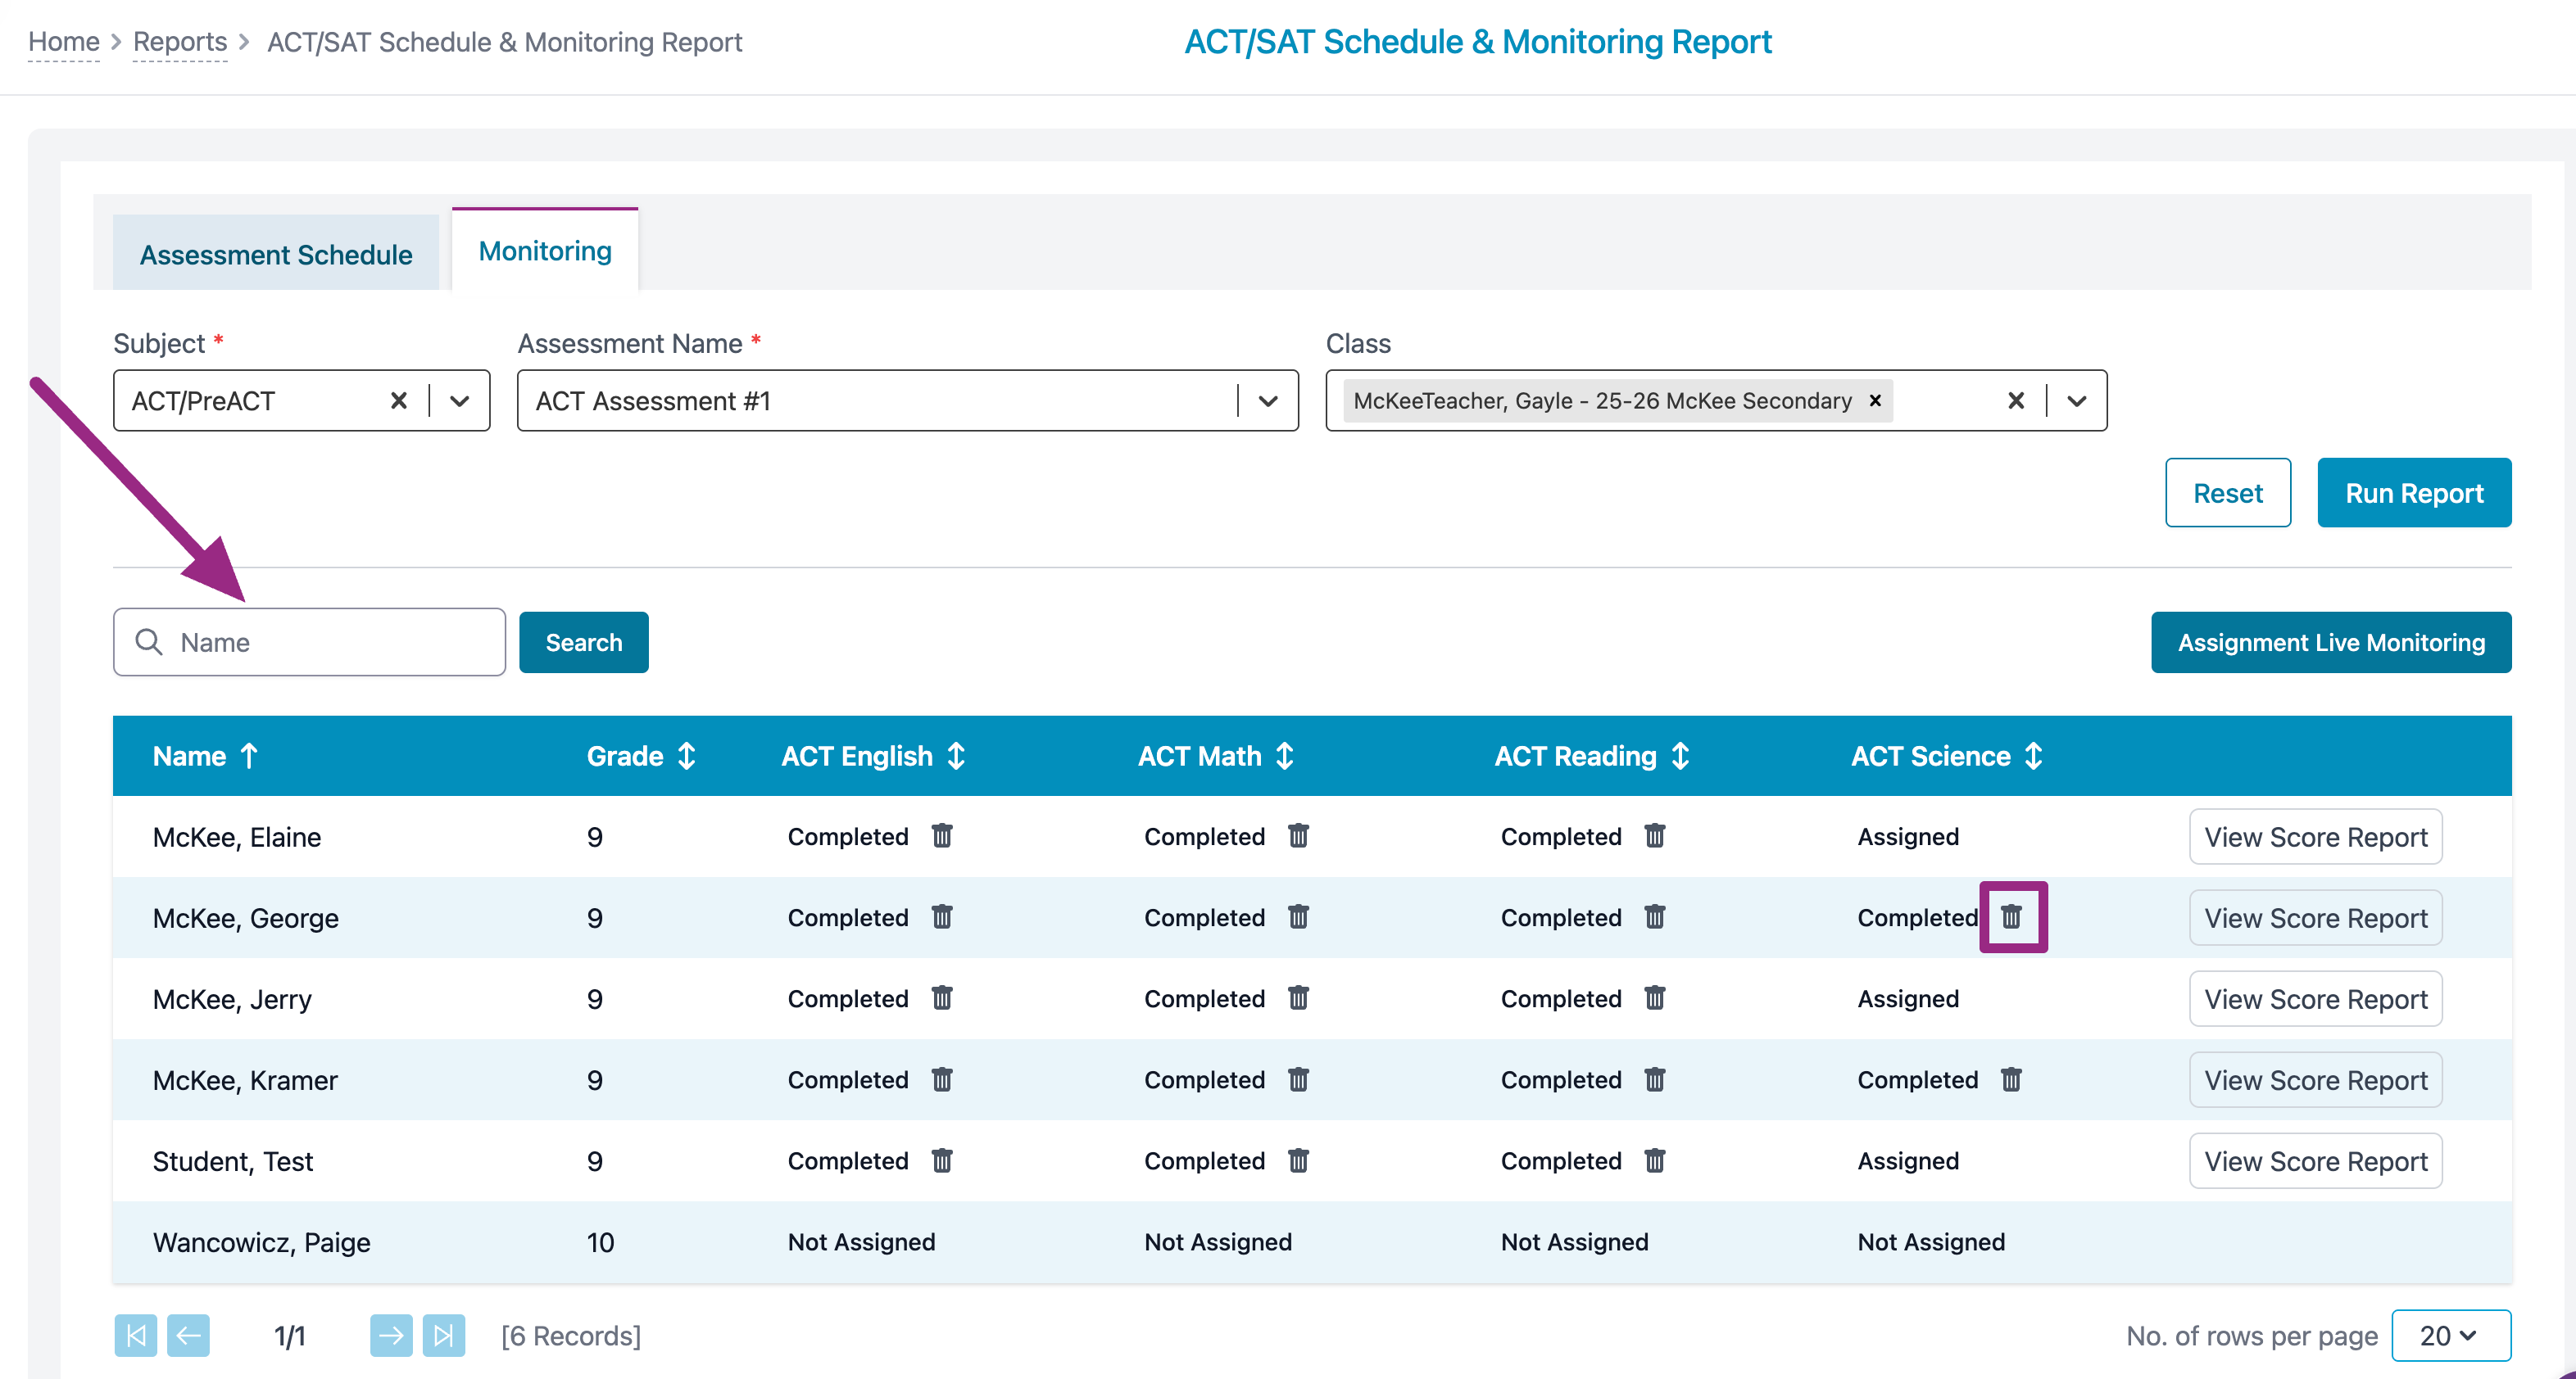Delete Test Student's ACT Reading attempt
Viewport: 2576px width, 1379px height.
coord(1655,1160)
